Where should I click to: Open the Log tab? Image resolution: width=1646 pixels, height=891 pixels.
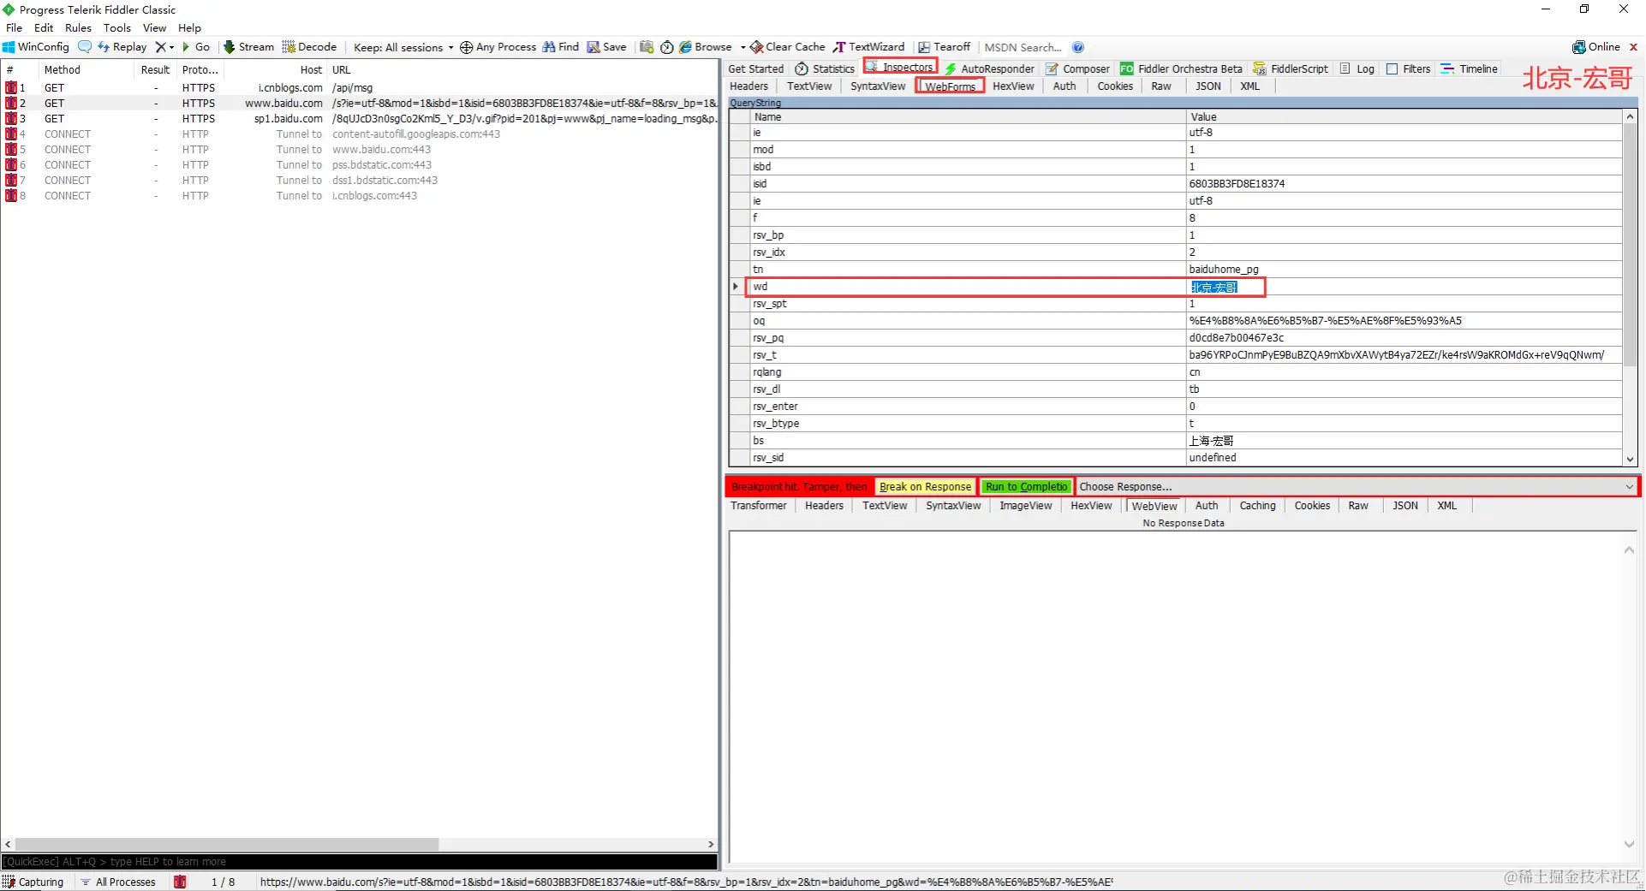point(1357,68)
